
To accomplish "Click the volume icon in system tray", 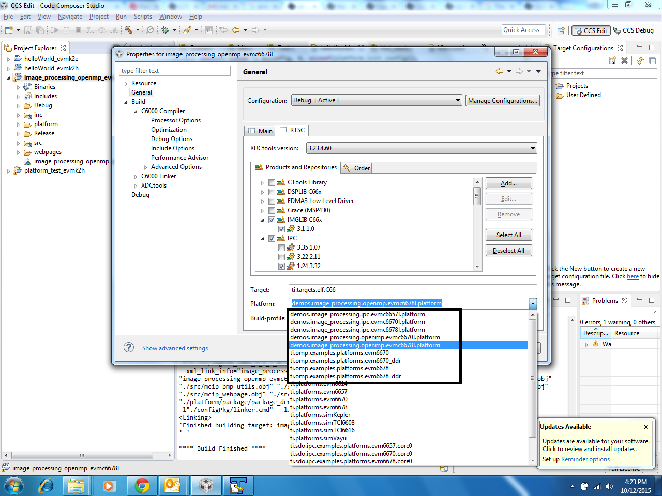I will click(x=609, y=486).
